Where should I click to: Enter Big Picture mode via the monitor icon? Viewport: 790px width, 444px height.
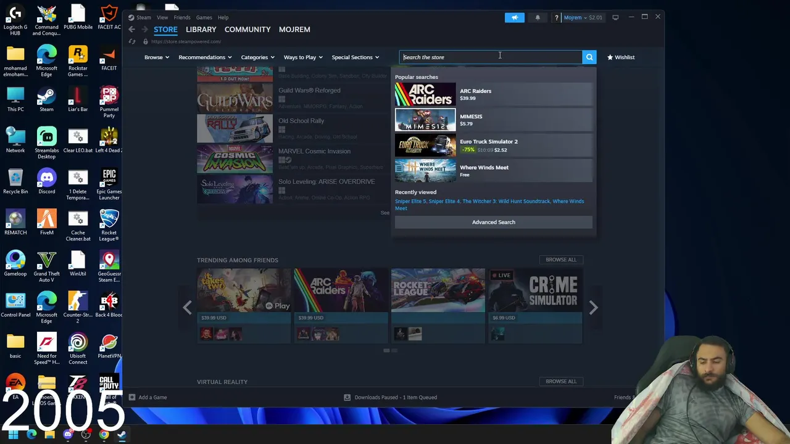point(615,17)
